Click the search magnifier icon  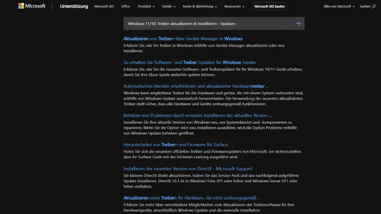tap(374, 6)
